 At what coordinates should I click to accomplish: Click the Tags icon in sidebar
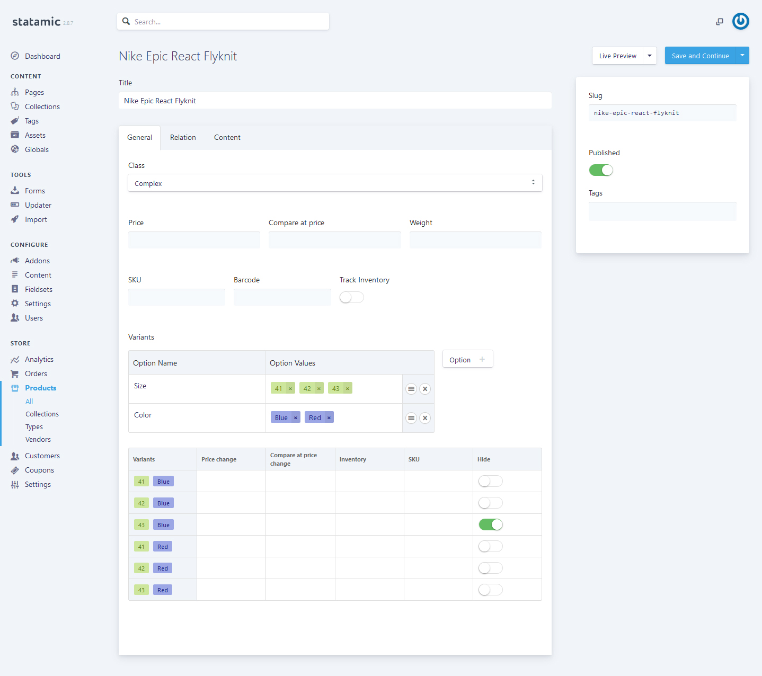pyautogui.click(x=15, y=121)
